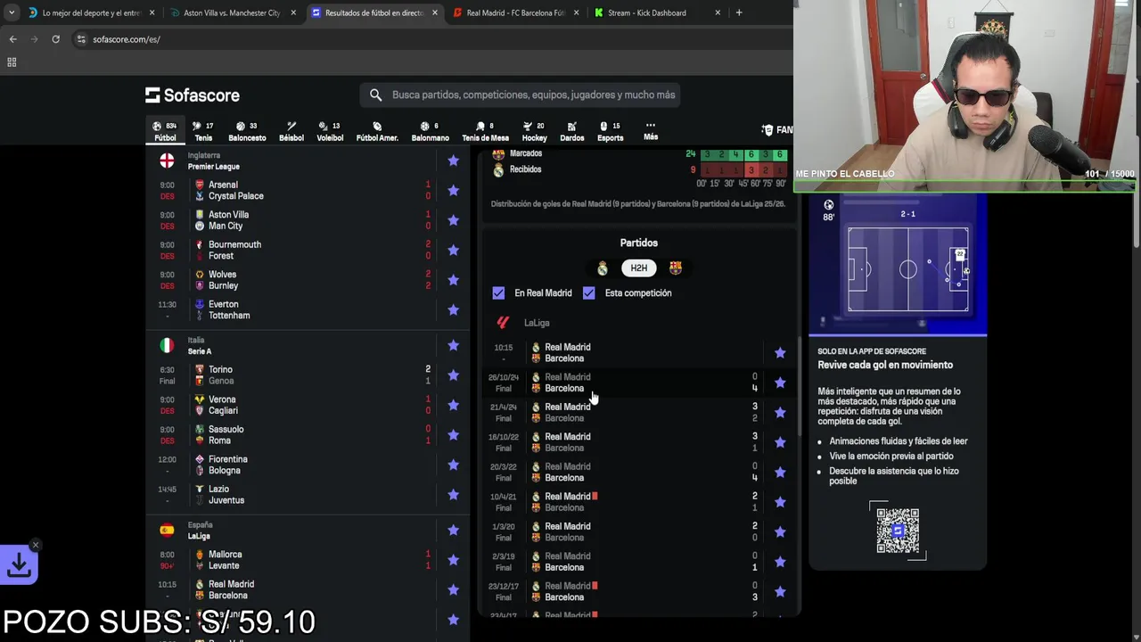The height and width of the screenshot is (642, 1141).
Task: Favorite the Premier League competition star
Action: tap(453, 160)
